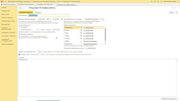The width and height of the screenshot is (180, 101).
Task: Click the fill template list scrollbar
Action: pos(105,34)
